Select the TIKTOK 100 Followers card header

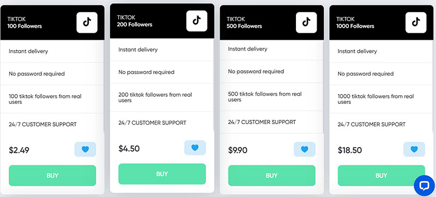(x=52, y=22)
